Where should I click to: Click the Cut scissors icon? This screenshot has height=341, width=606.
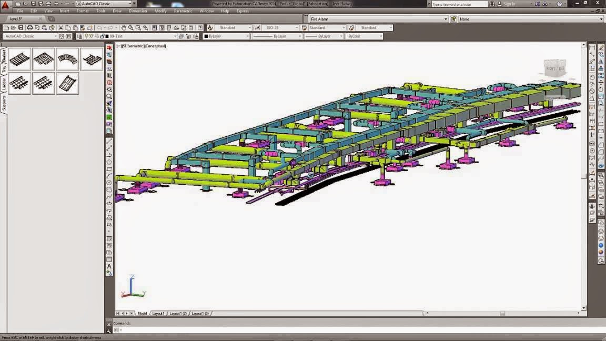[x=60, y=28]
